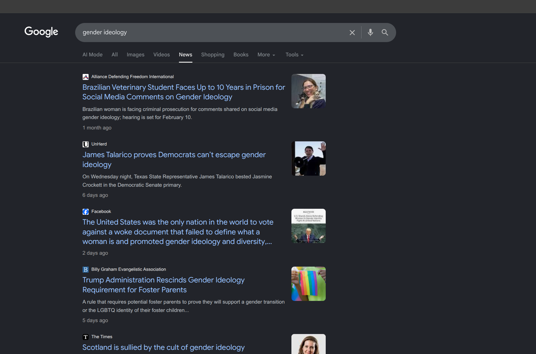Viewport: 536px width, 354px height.
Task: Click the 'Facebook' source name
Action: (x=101, y=211)
